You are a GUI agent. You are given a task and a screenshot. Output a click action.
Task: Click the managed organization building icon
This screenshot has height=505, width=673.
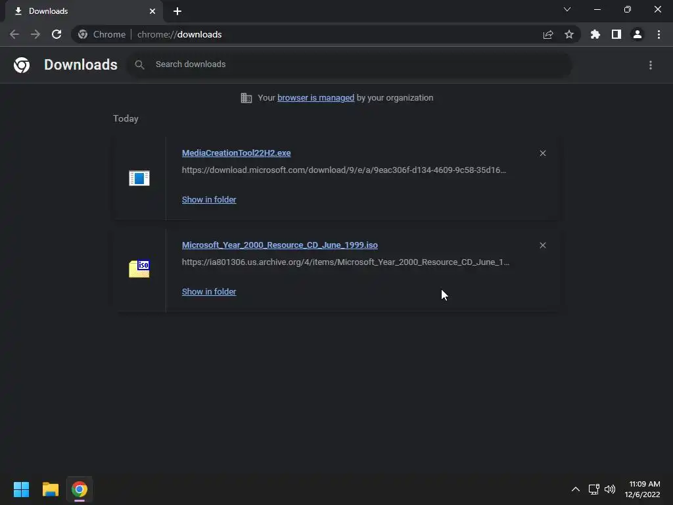(246, 98)
